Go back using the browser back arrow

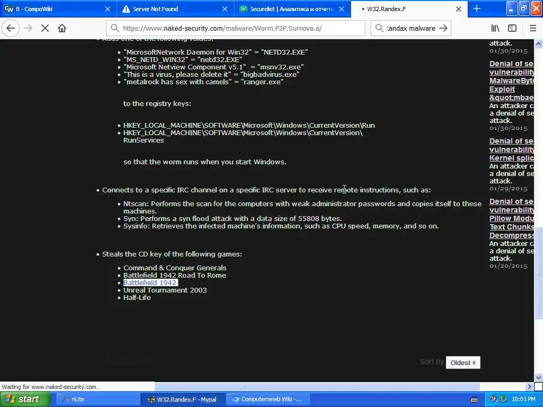coord(11,28)
